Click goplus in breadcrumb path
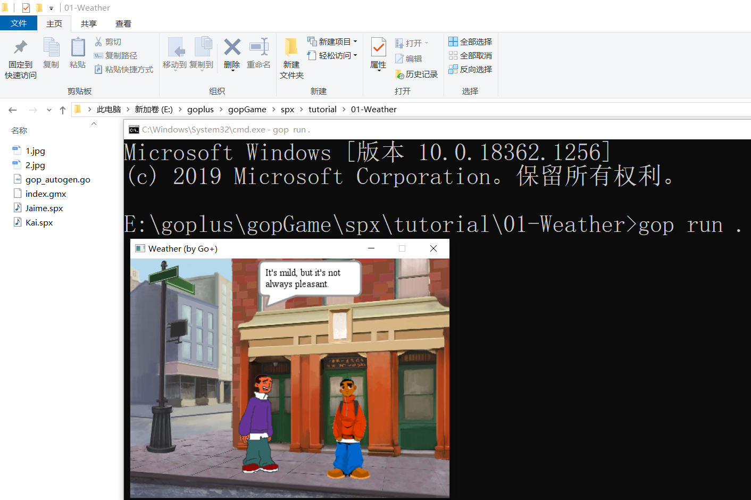 click(x=201, y=109)
